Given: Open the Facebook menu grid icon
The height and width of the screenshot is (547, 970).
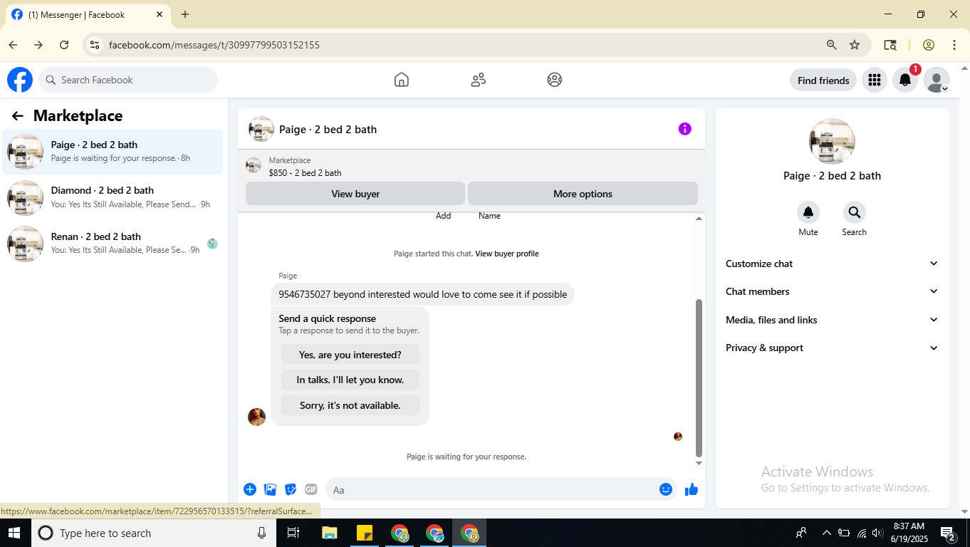Looking at the screenshot, I should [x=875, y=80].
